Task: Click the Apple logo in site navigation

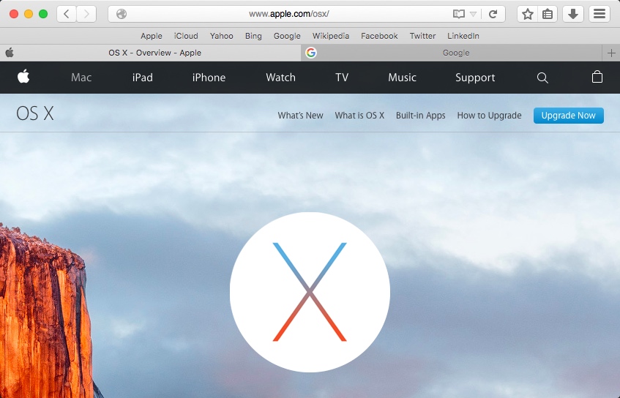Action: tap(23, 77)
